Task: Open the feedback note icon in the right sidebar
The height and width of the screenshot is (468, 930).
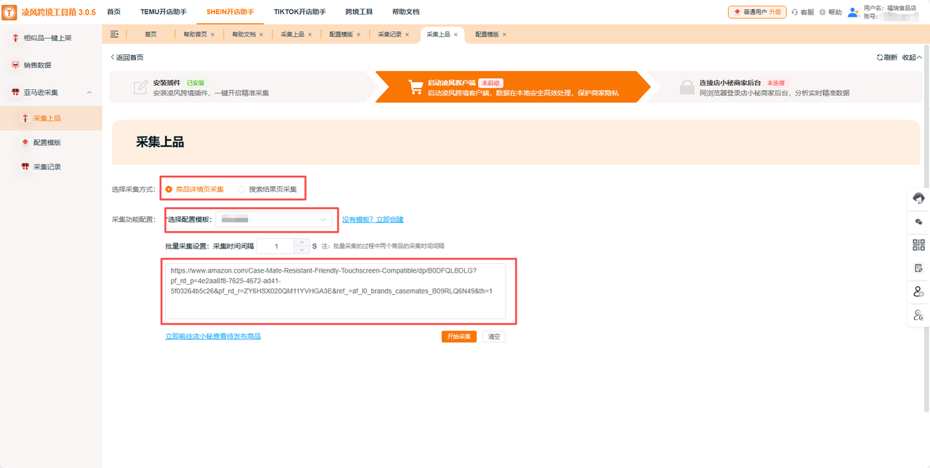Action: coord(918,267)
